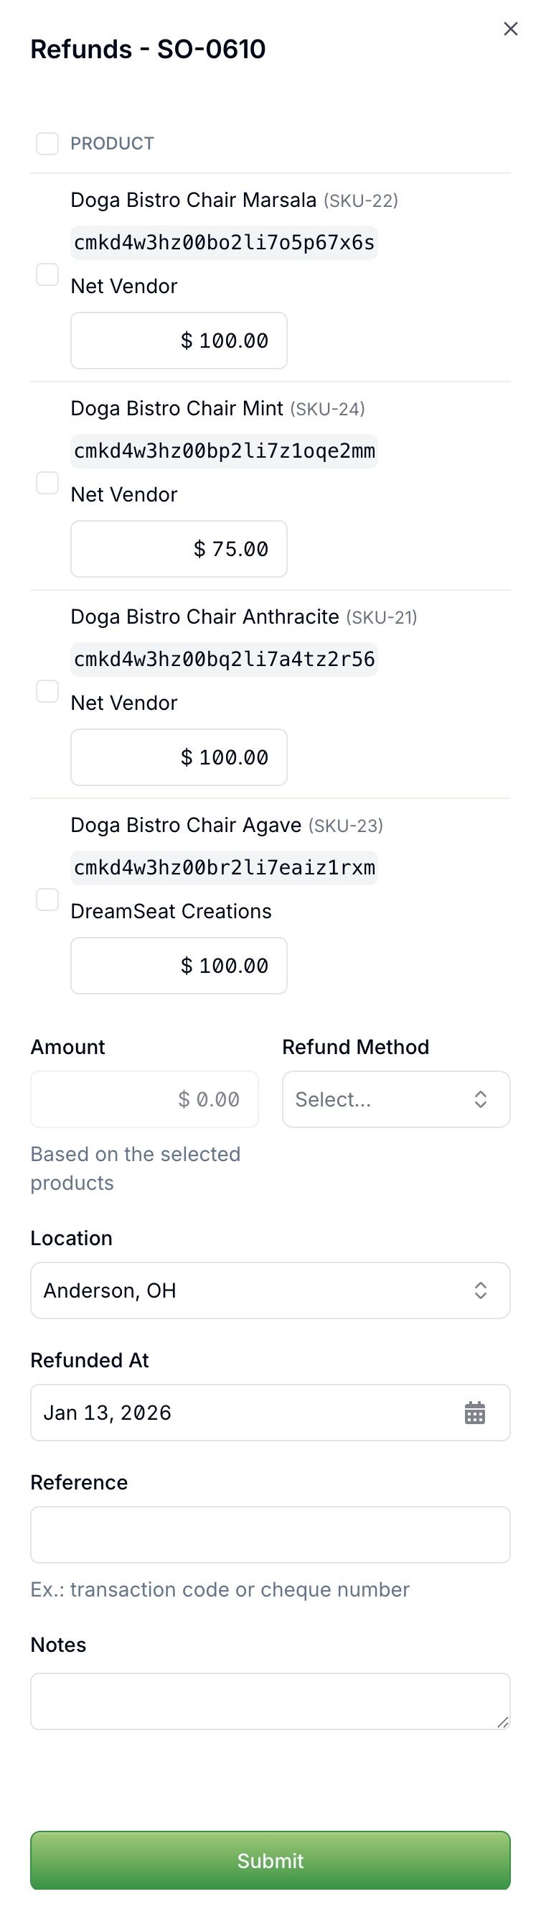The height and width of the screenshot is (1917, 541).
Task: Click the Refund Method chevron arrows
Action: pyautogui.click(x=481, y=1099)
